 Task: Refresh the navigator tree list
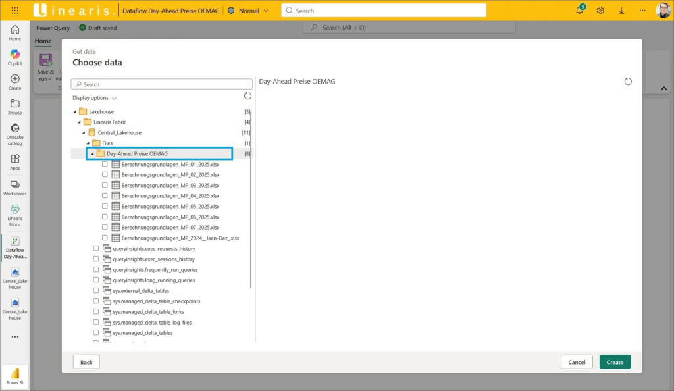247,96
